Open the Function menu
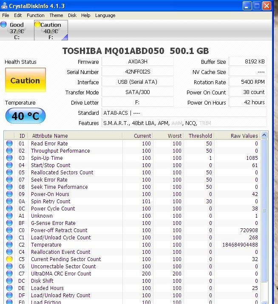The height and width of the screenshot is (304, 278). [x=35, y=15]
